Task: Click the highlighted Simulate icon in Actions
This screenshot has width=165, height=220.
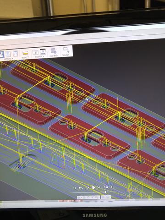Action: pyautogui.click(x=1, y=55)
